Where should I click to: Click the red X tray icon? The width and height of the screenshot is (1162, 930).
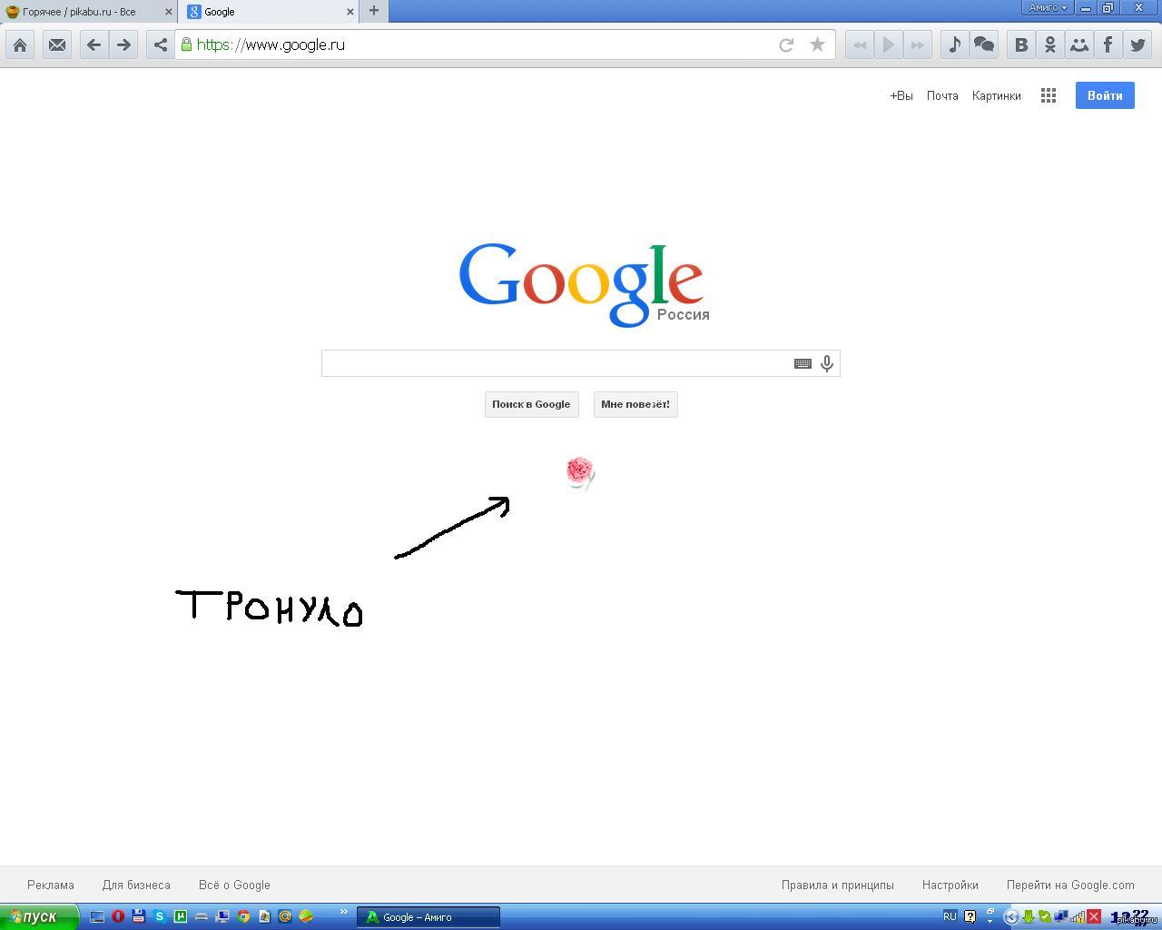tap(1094, 917)
